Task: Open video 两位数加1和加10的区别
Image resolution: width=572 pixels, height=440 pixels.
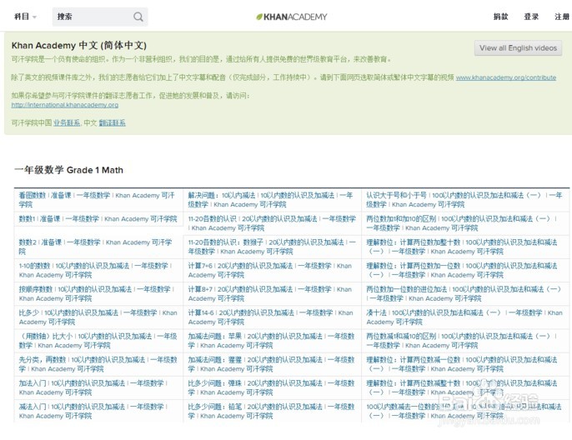Action: (461, 223)
